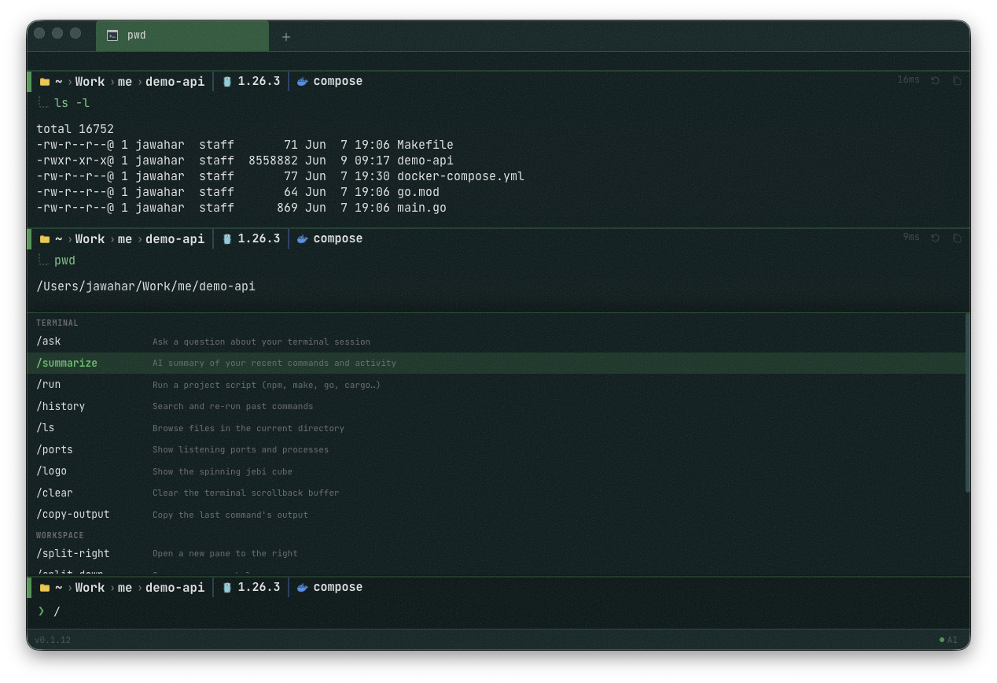Click the 'main.go' file name
The image size is (997, 683).
[421, 208]
